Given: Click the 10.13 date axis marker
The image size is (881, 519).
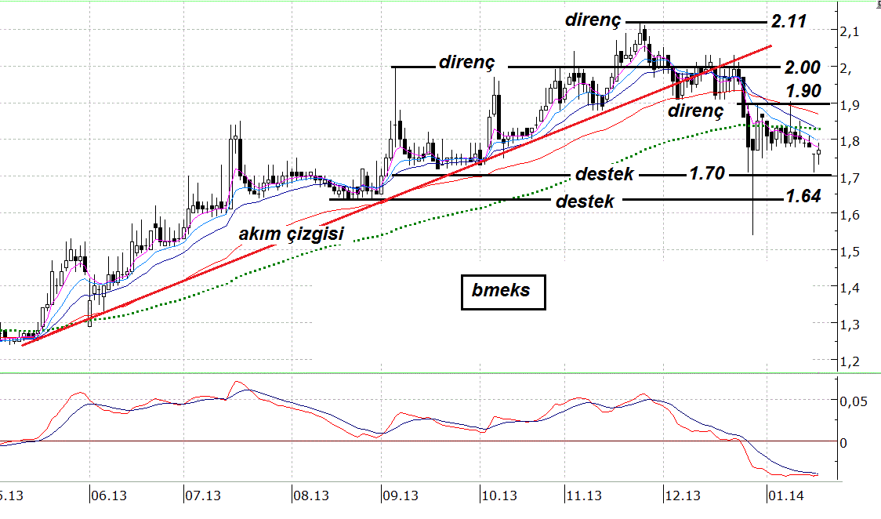Looking at the screenshot, I should (x=499, y=496).
